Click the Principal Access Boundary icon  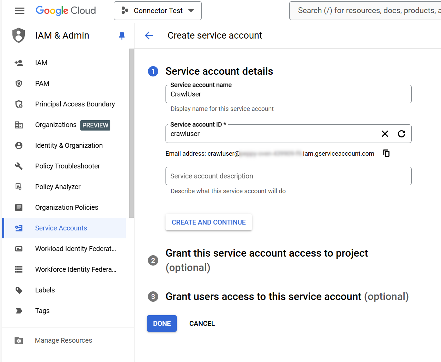point(19,104)
